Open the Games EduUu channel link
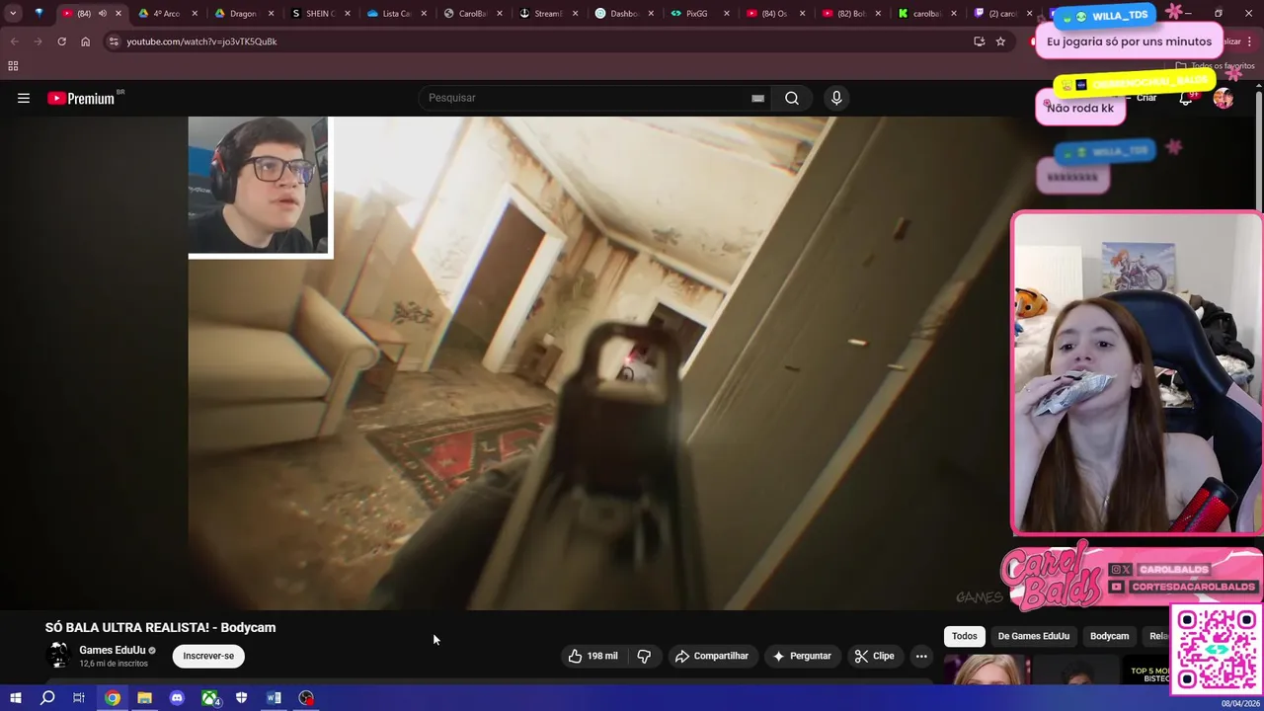The width and height of the screenshot is (1264, 711). tap(112, 650)
